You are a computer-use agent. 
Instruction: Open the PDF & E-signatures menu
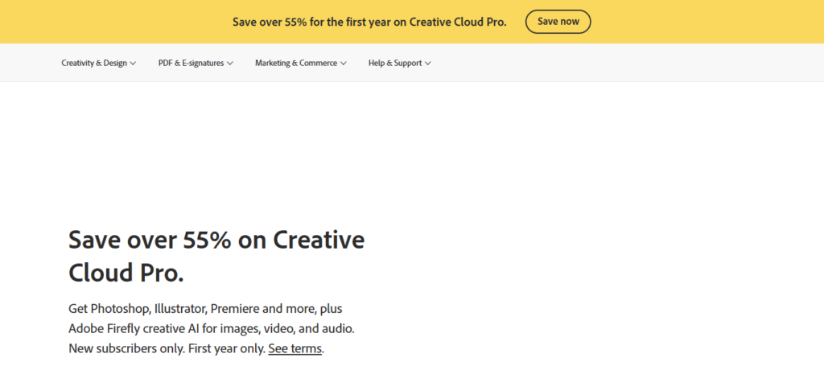[x=191, y=63]
